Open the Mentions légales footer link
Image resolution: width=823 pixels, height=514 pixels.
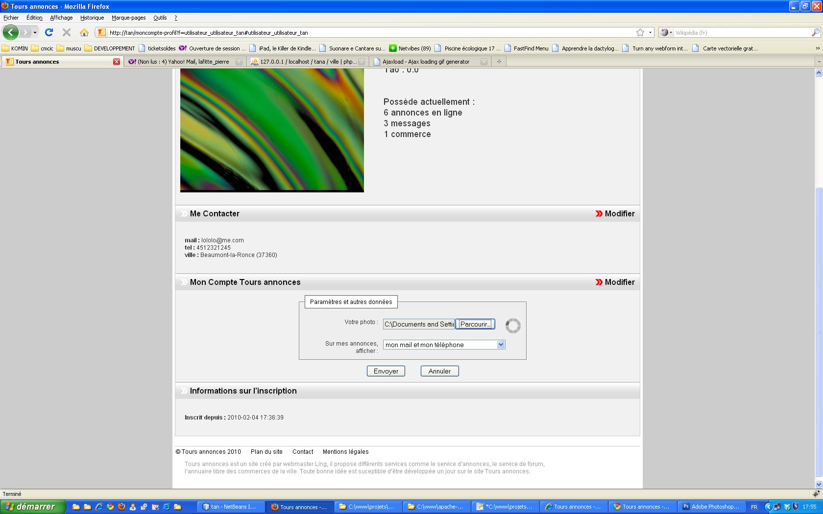point(345,452)
